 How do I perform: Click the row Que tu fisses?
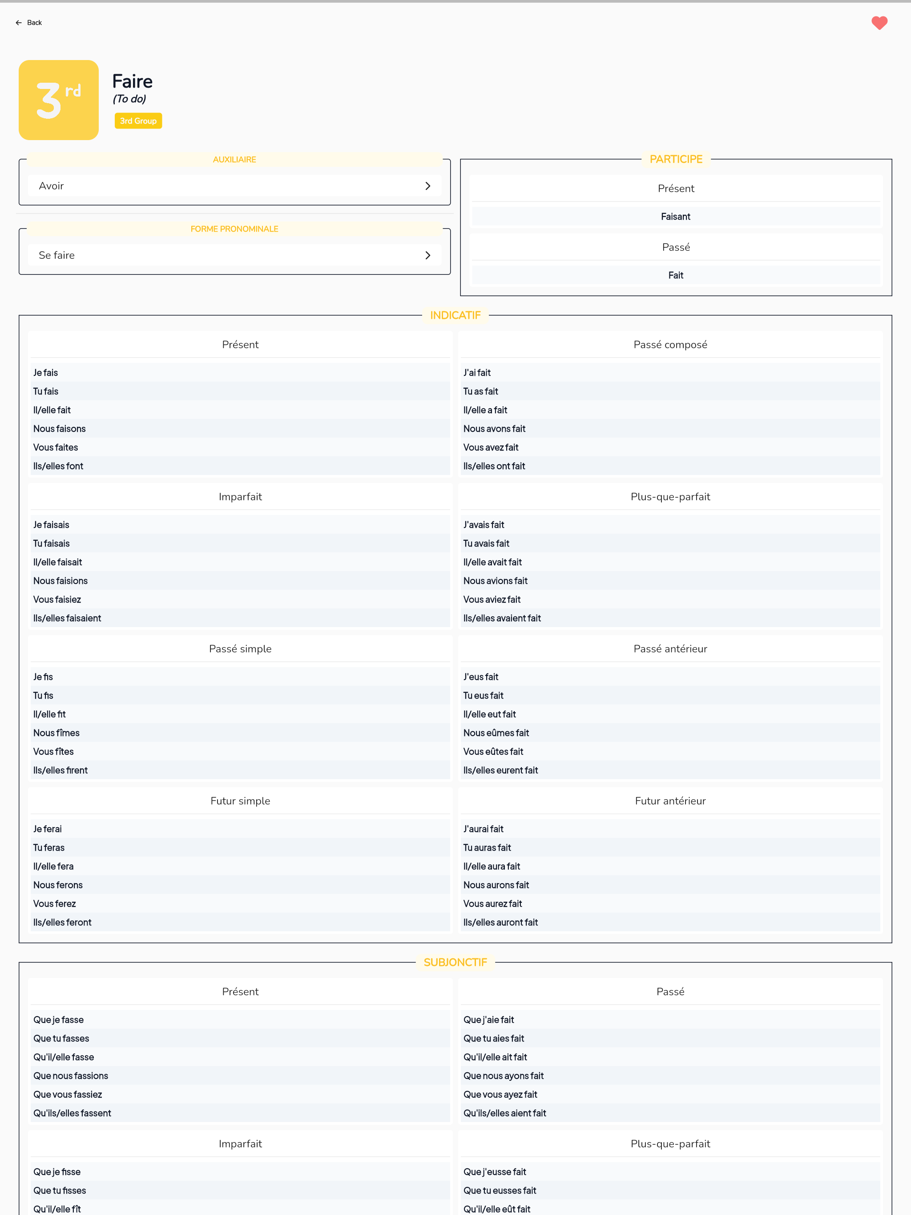(x=240, y=1190)
